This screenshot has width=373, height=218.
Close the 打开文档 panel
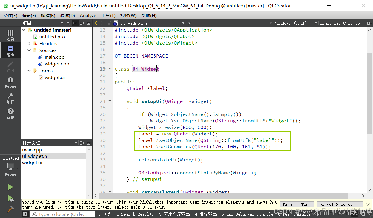coord(89,143)
